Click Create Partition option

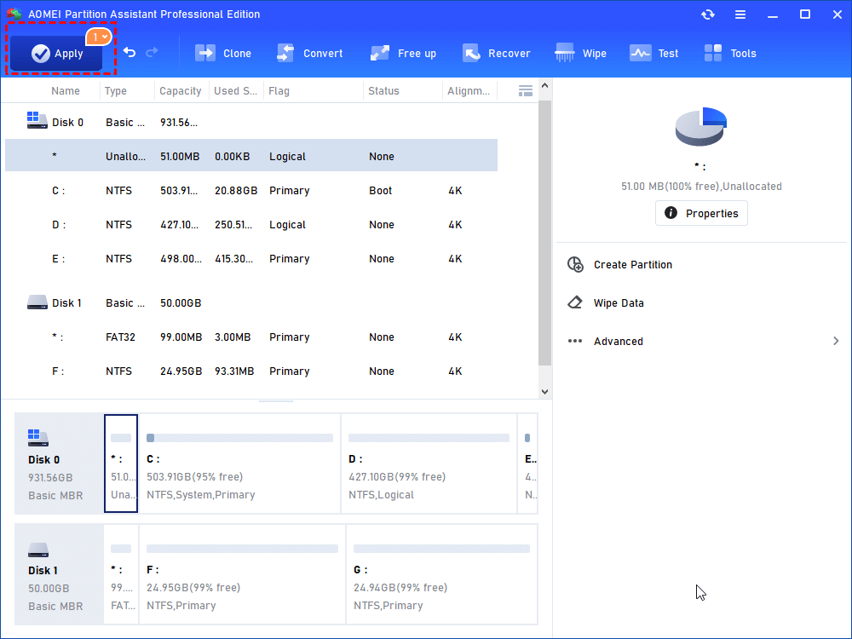point(632,265)
